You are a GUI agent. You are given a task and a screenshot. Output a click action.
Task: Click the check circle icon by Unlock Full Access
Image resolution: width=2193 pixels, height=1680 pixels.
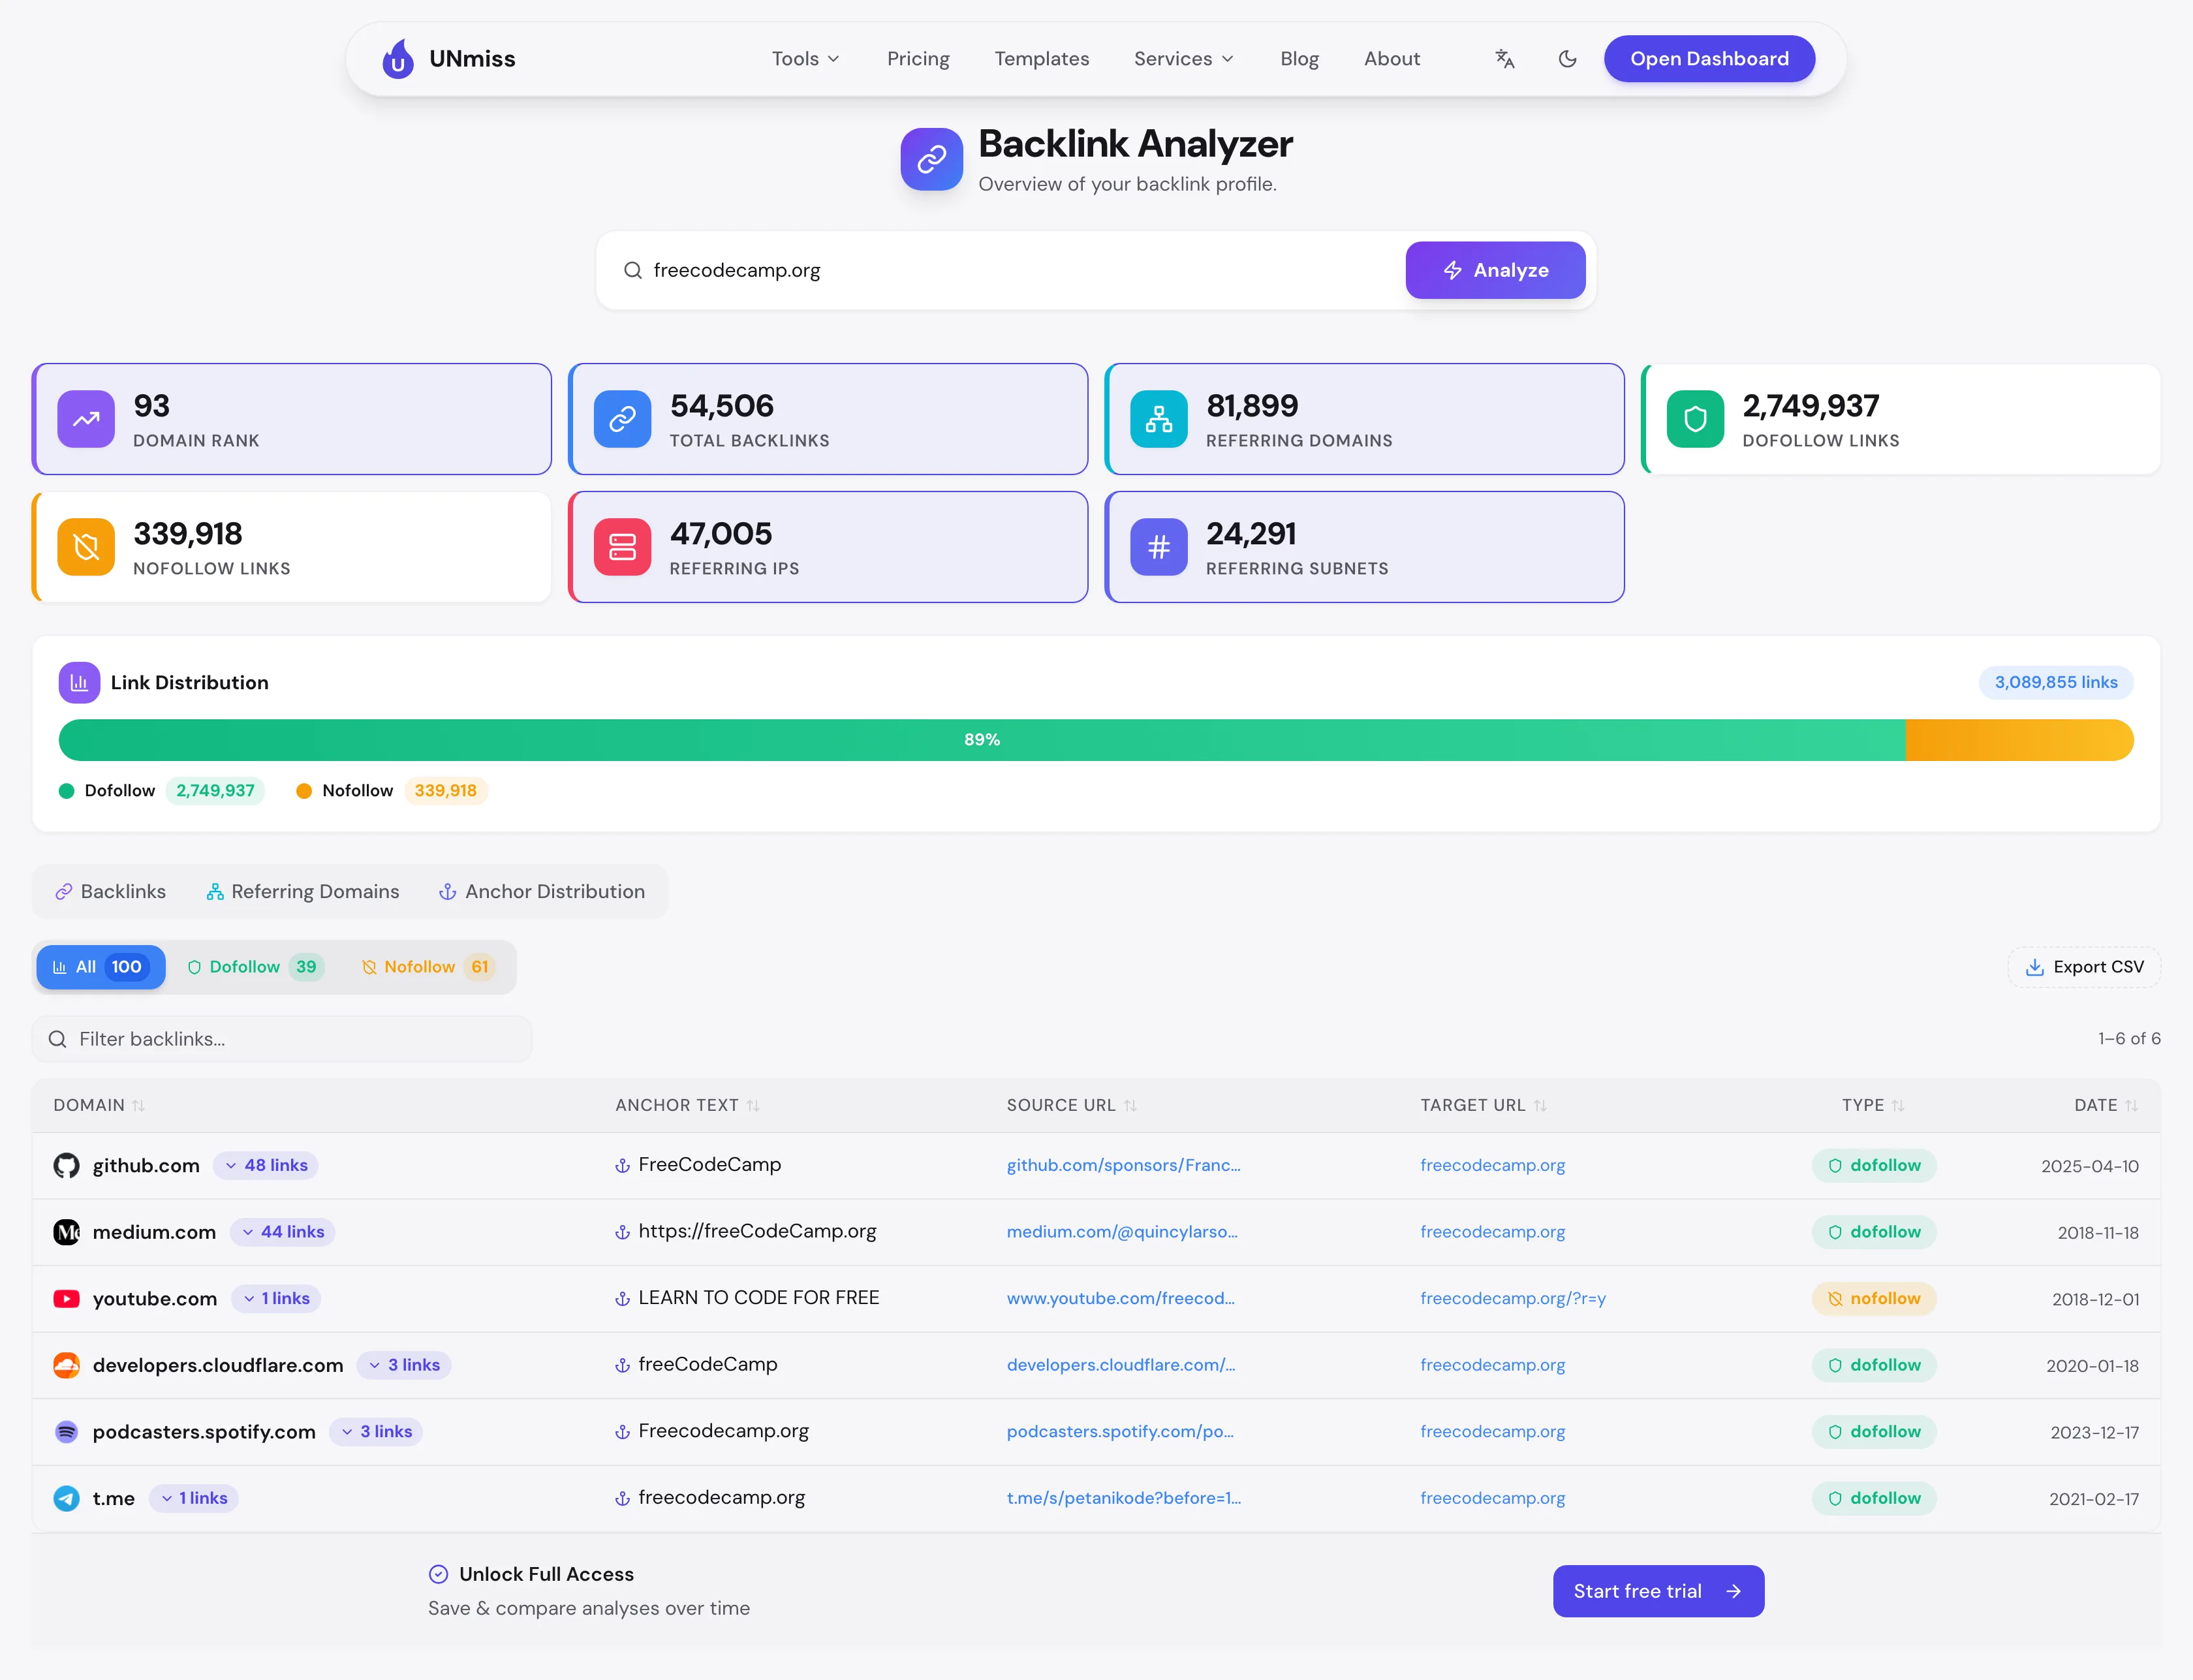click(438, 1575)
